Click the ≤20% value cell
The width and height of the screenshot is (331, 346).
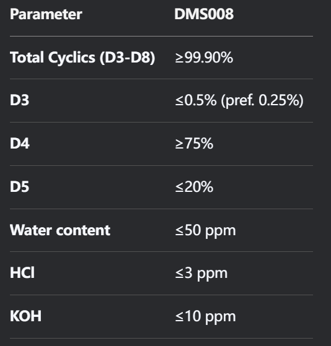pyautogui.click(x=194, y=187)
